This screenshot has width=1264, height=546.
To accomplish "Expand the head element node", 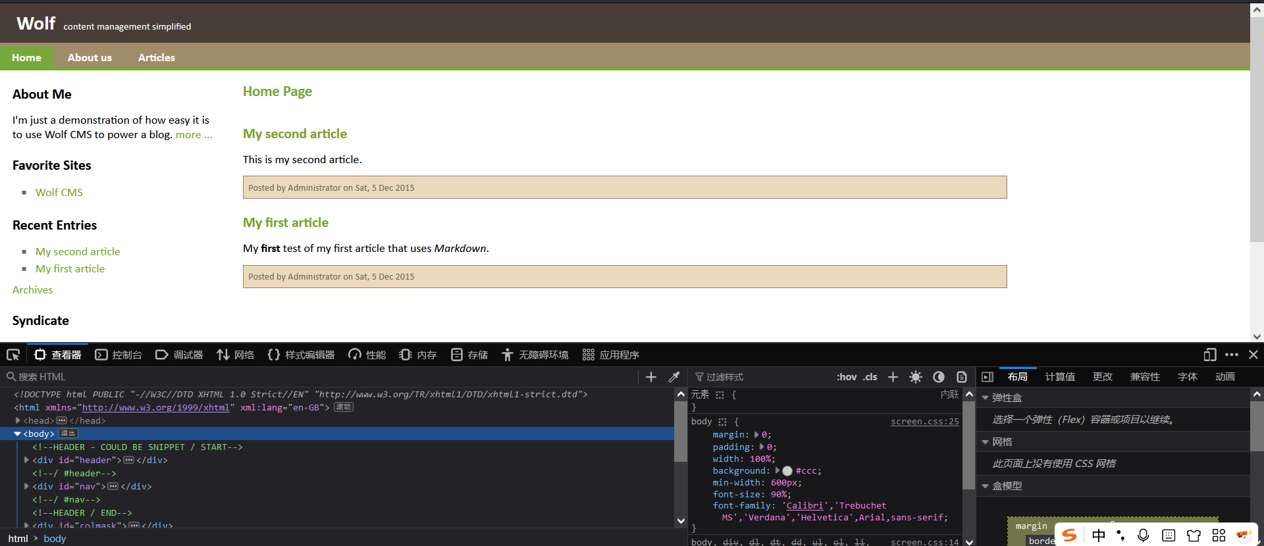I will coord(18,420).
